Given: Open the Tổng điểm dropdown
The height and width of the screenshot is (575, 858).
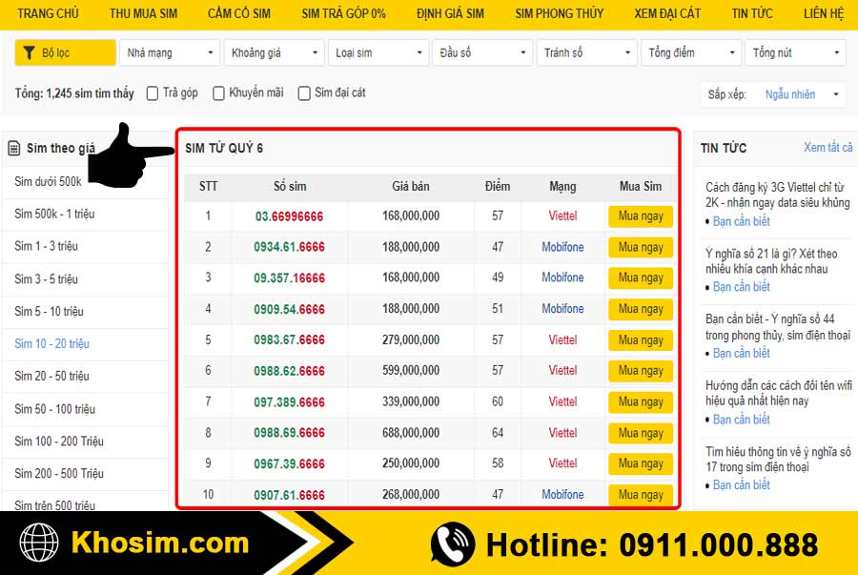Looking at the screenshot, I should 691,53.
